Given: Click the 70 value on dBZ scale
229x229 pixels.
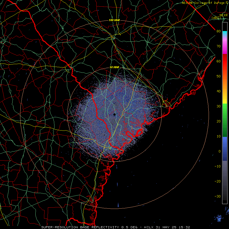Looking at the screenshot, I should point(219,46).
